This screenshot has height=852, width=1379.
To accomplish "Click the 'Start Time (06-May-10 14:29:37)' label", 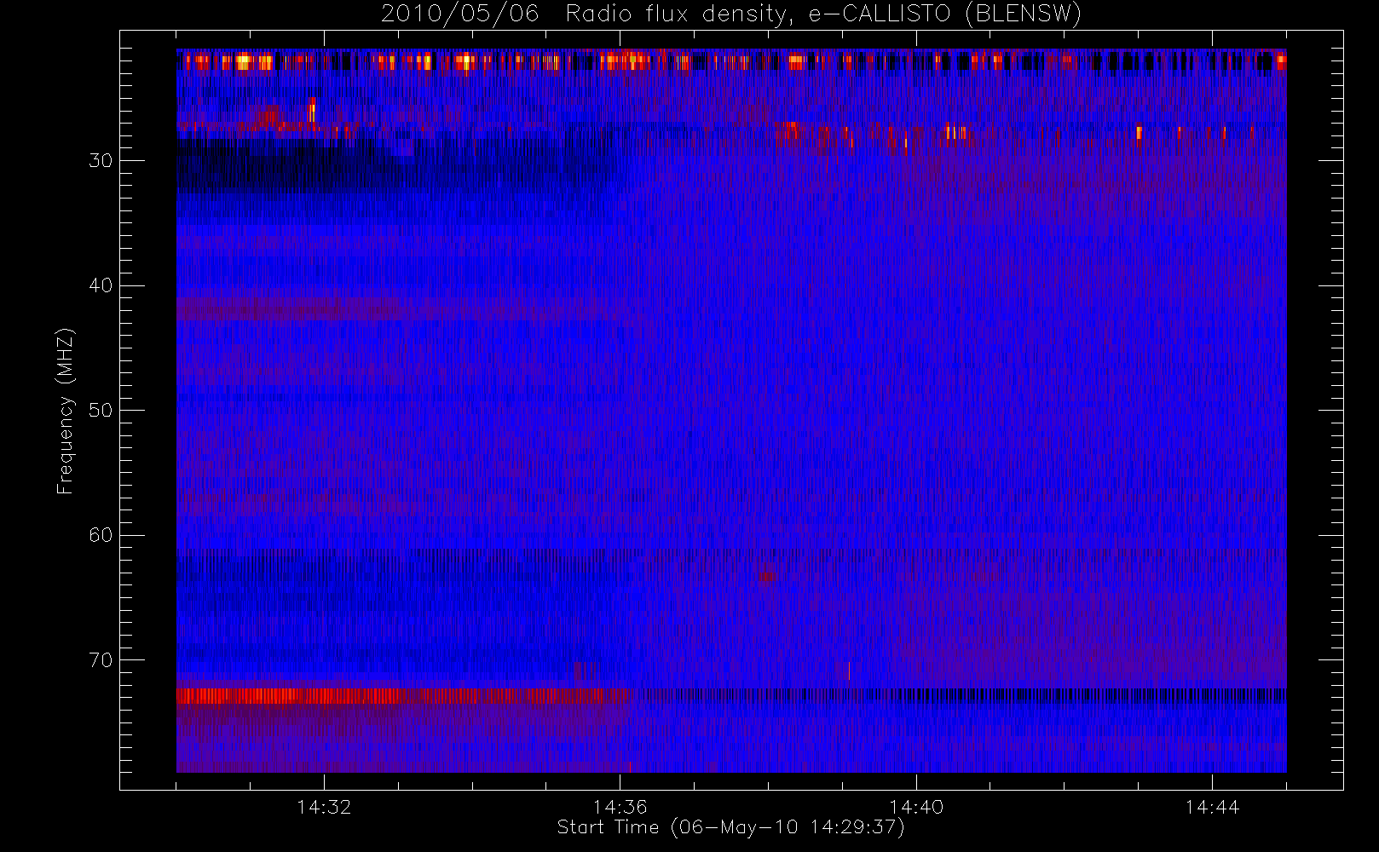I will pos(730,827).
